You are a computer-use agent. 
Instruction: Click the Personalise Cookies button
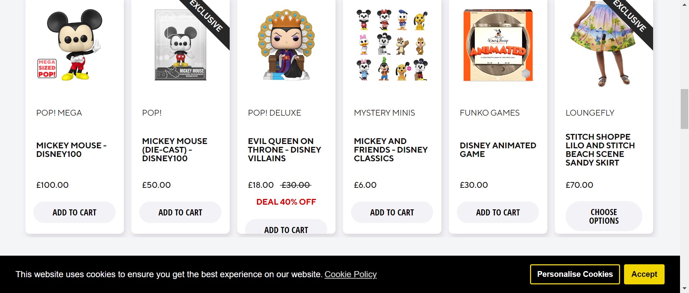coord(575,274)
